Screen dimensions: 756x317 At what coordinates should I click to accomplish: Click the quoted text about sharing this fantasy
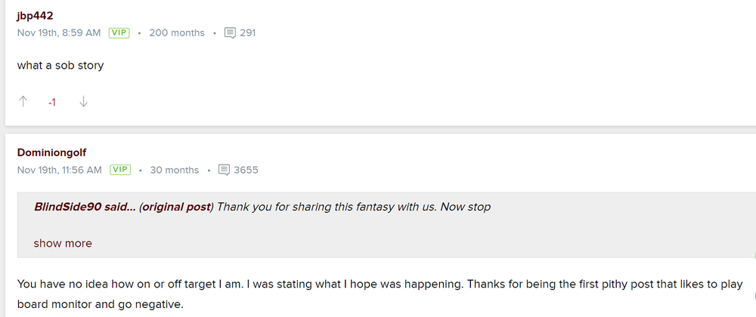pyautogui.click(x=354, y=207)
